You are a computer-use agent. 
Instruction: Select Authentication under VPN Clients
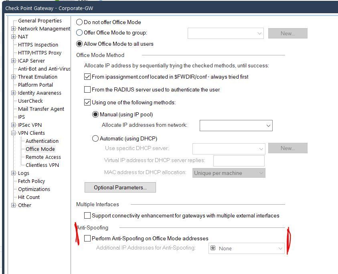[x=42, y=141]
